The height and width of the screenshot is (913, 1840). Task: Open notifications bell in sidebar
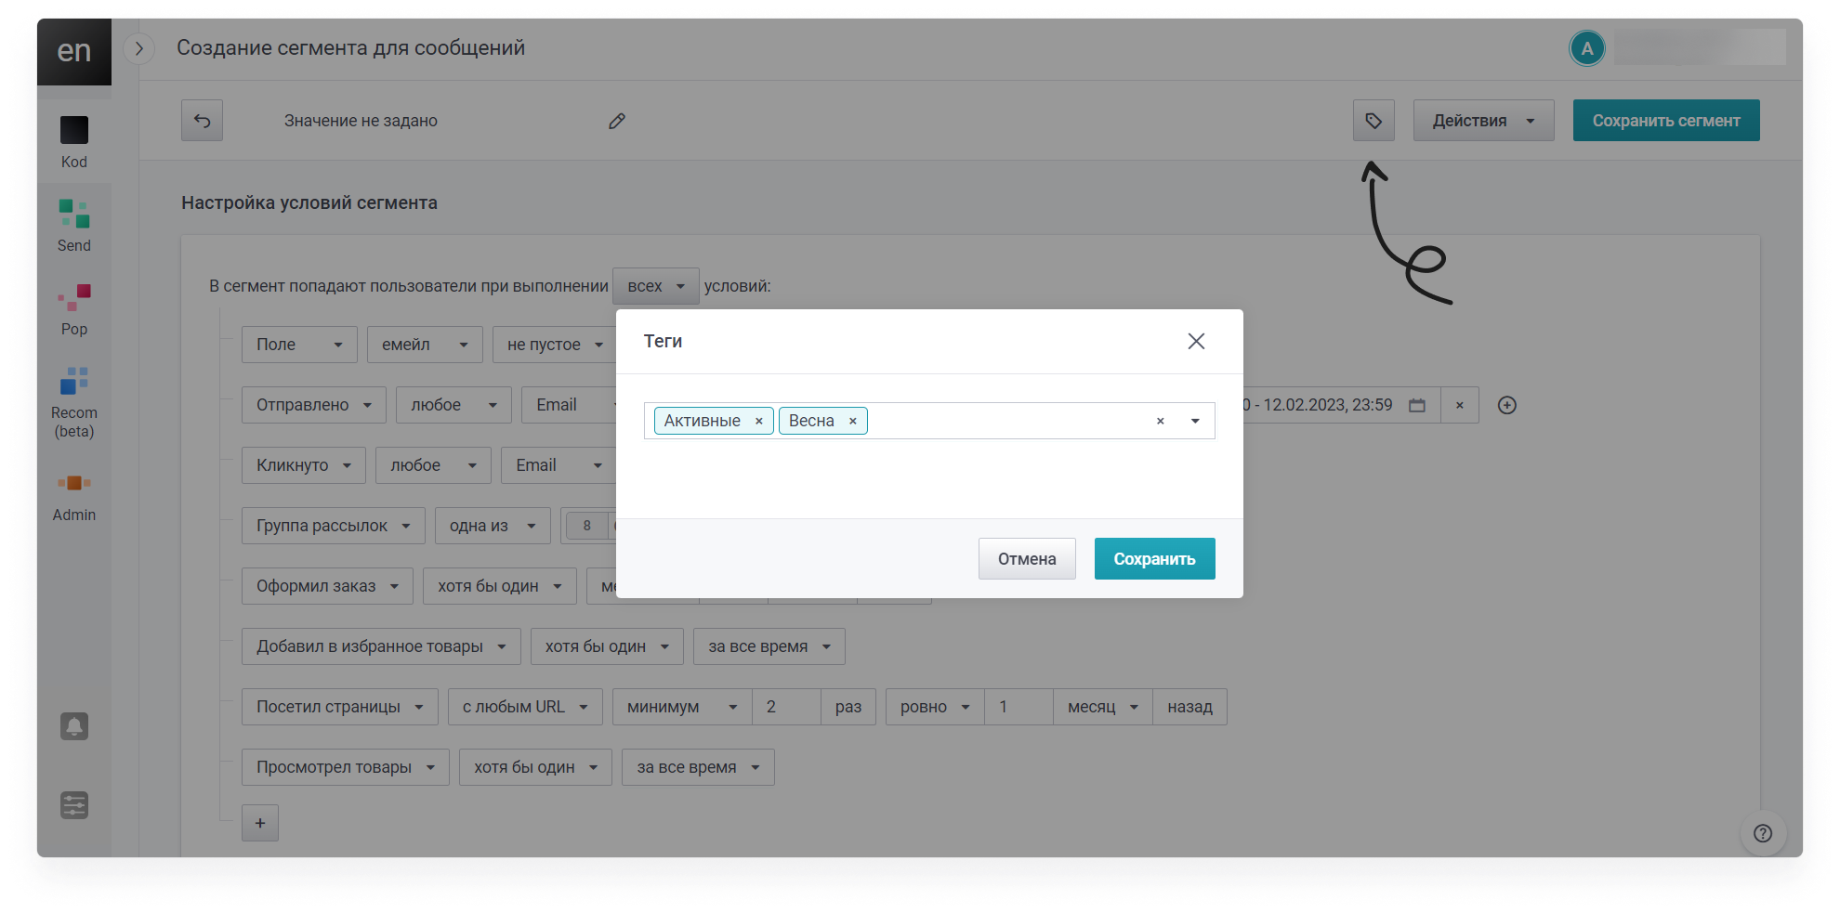click(x=74, y=726)
